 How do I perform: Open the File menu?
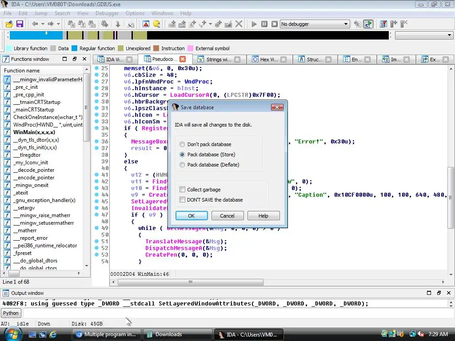[8, 13]
